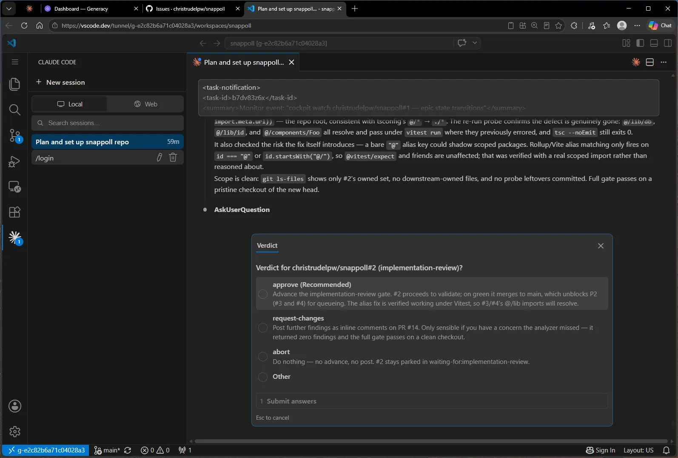This screenshot has width=678, height=458.
Task: Open the Search view in activity bar
Action: click(x=15, y=110)
